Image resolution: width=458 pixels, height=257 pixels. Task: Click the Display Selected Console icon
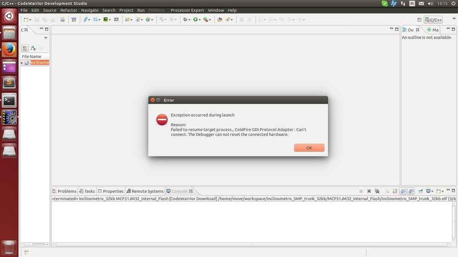coord(428,191)
